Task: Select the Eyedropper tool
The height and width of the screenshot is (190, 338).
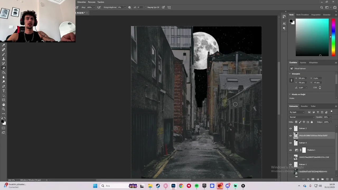Action: tap(4, 45)
